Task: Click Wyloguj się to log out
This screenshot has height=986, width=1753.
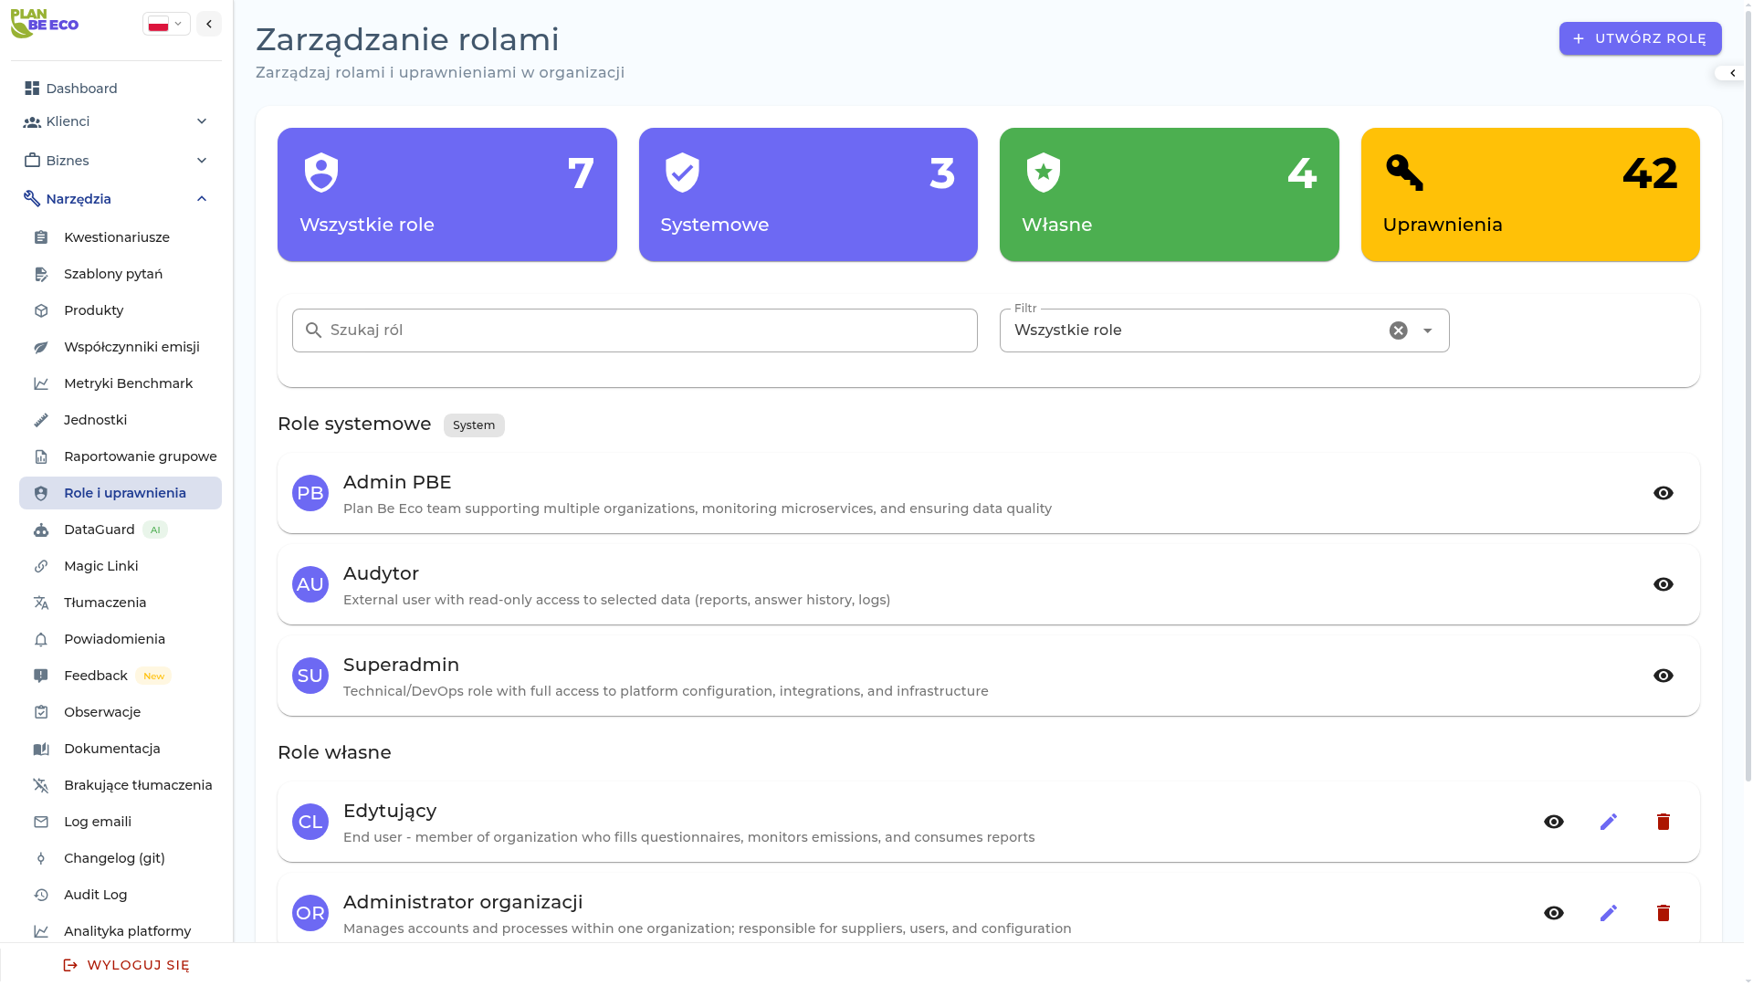Action: [126, 965]
